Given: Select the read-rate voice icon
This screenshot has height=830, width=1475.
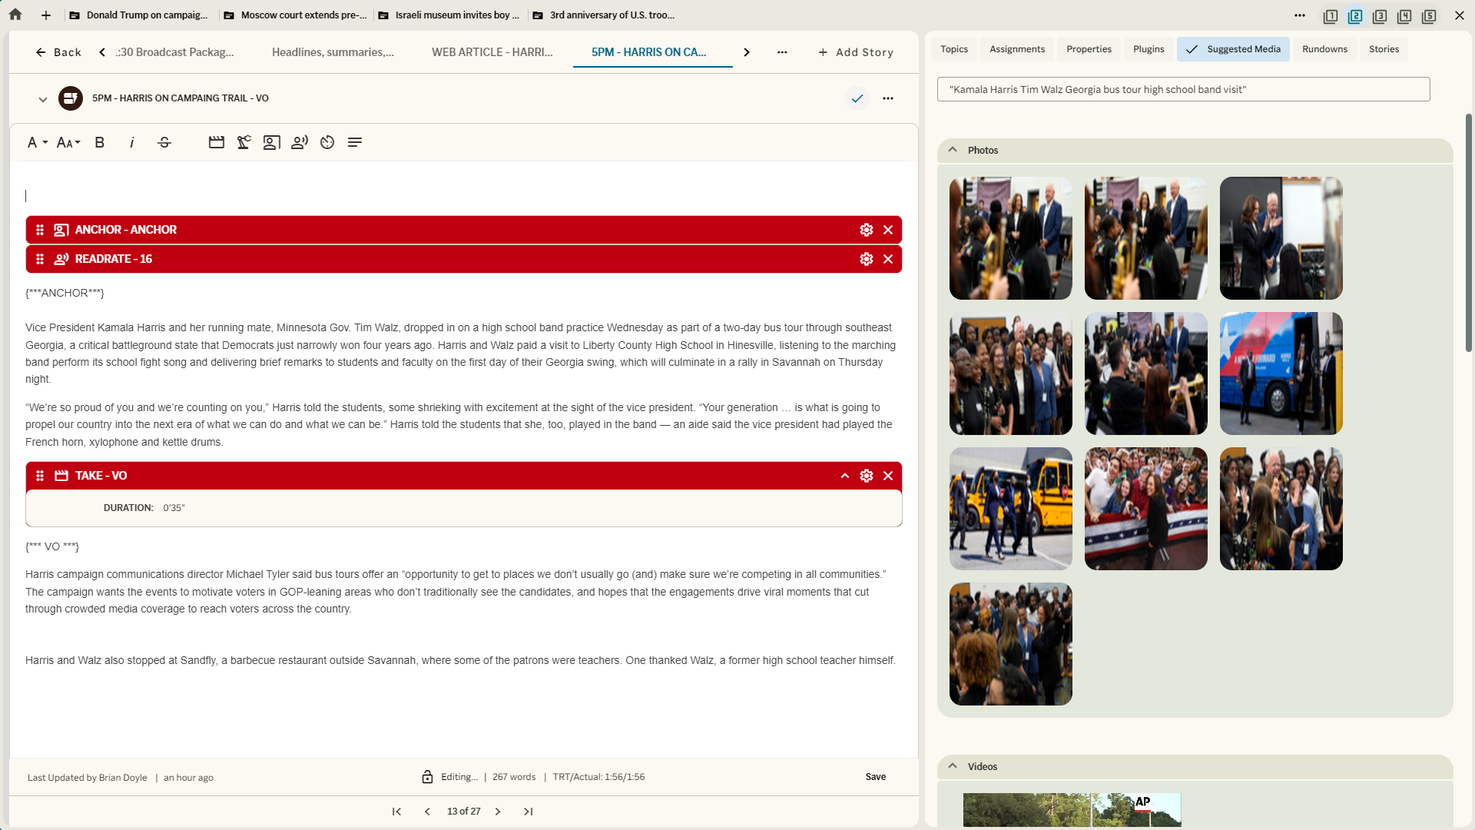Looking at the screenshot, I should pos(299,142).
